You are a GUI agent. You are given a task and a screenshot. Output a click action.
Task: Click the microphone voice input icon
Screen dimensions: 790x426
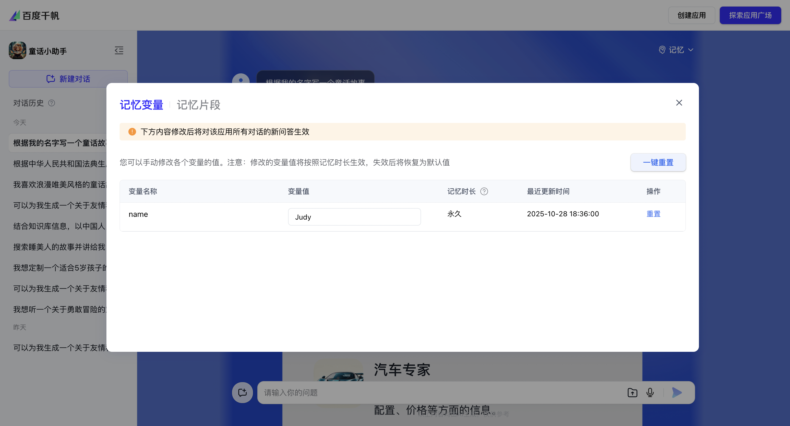(650, 392)
